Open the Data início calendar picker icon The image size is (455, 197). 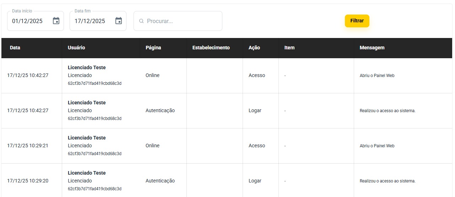[56, 21]
